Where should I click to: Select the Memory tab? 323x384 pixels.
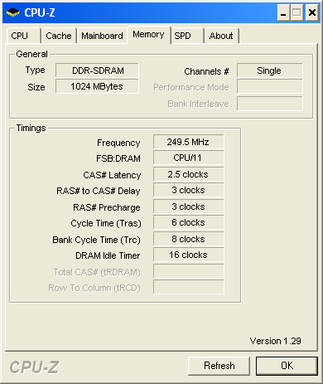(x=148, y=35)
